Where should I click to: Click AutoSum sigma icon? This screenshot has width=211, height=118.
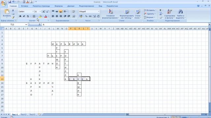pyautogui.click(x=161, y=10)
